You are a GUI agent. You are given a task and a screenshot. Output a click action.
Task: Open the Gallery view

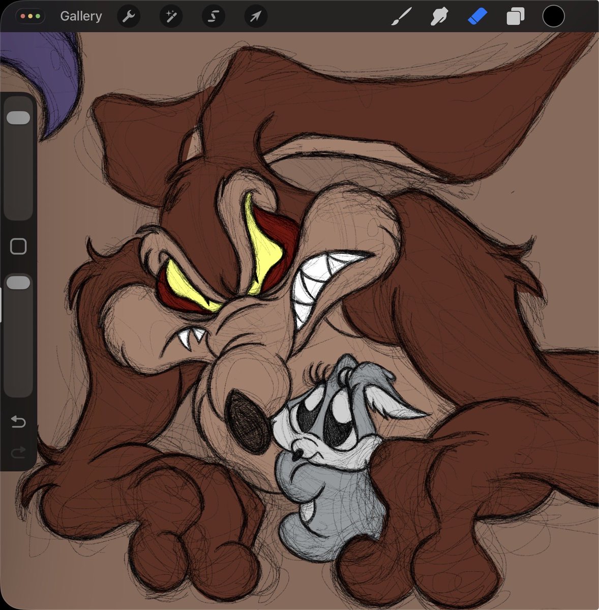coord(81,16)
